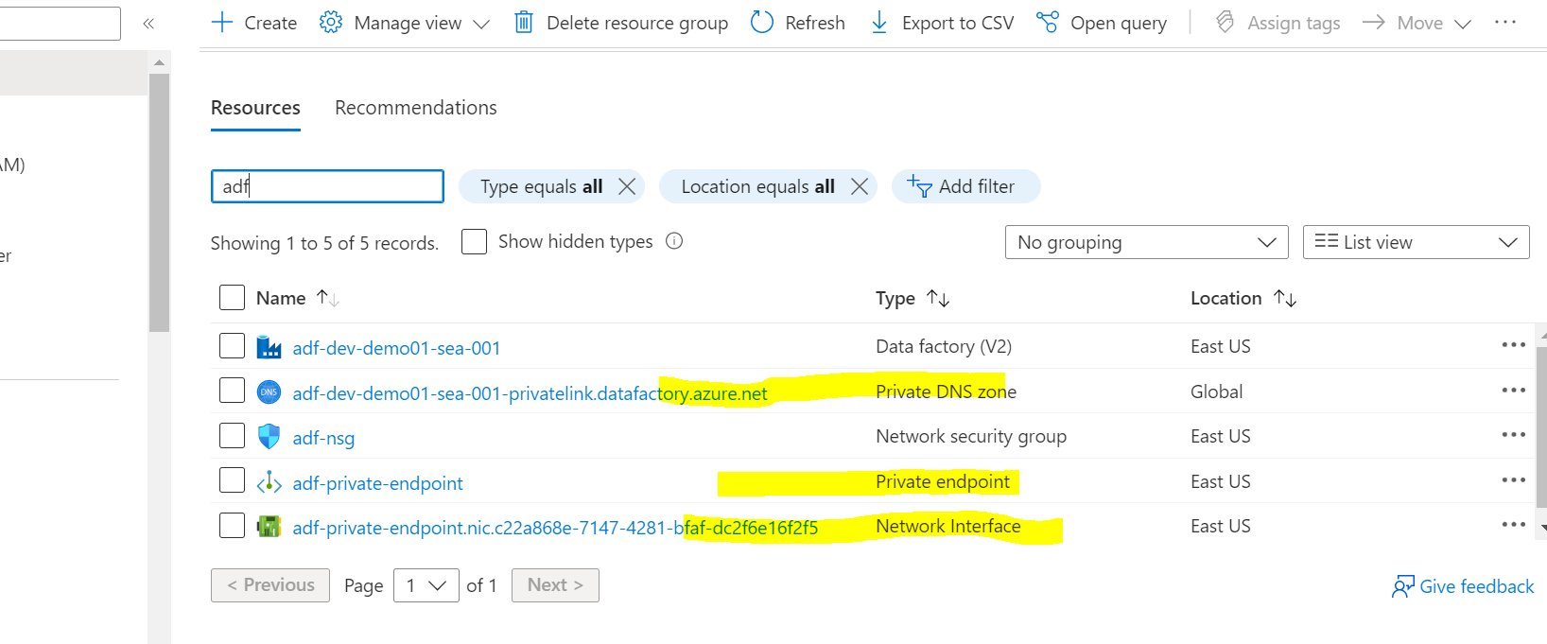
Task: Click the results list scrollbar down arrow
Action: (x=1543, y=528)
